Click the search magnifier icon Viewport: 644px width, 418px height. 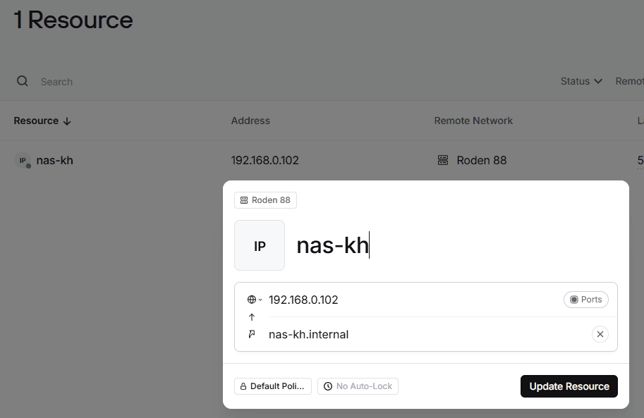(x=22, y=81)
